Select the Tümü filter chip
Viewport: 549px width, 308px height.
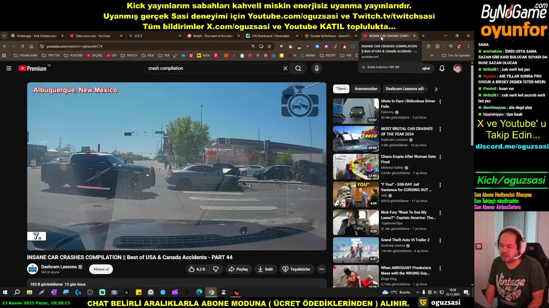click(341, 89)
